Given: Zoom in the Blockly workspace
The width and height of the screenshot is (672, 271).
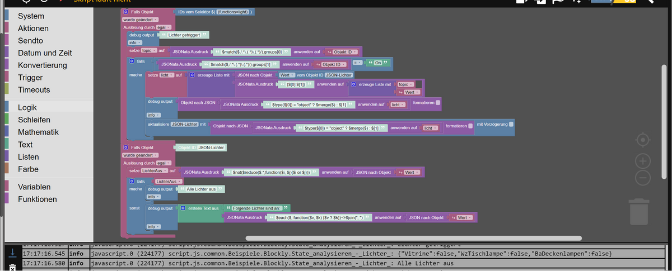Looking at the screenshot, I should (643, 161).
